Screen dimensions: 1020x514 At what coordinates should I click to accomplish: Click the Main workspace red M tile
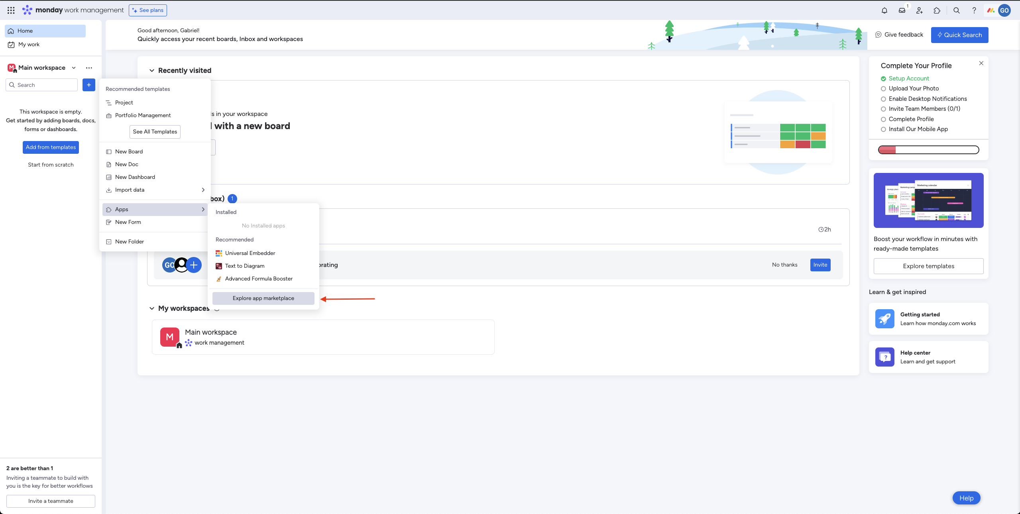[x=170, y=337]
